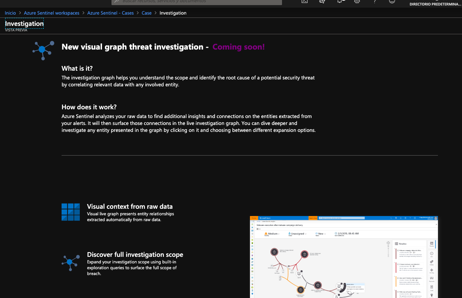Click graph icon beside New visual graph heading

pos(43,50)
